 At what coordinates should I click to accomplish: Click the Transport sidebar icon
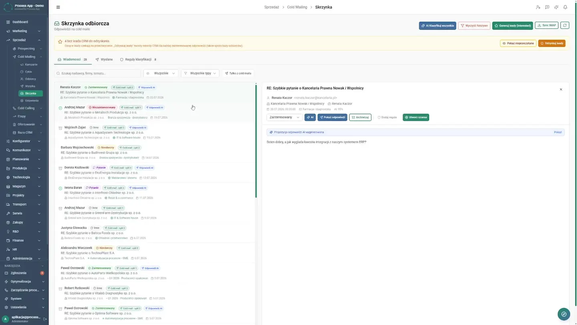(8, 204)
